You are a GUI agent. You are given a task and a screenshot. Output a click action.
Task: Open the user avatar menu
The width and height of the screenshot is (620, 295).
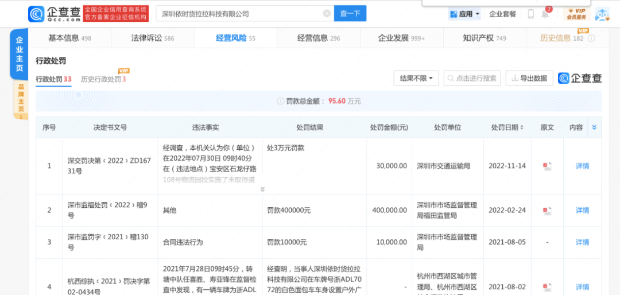(603, 14)
